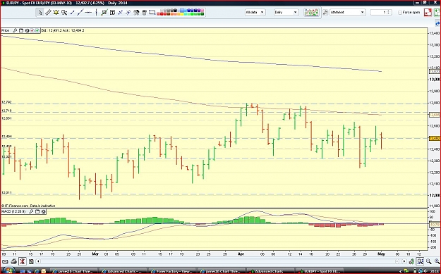441x274 pixels.
Task: Select the horizontal line drawing tool
Action: point(88,13)
